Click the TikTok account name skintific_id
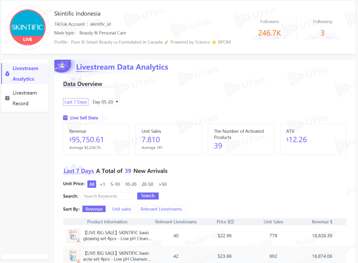This screenshot has height=263, width=358. (x=100, y=24)
